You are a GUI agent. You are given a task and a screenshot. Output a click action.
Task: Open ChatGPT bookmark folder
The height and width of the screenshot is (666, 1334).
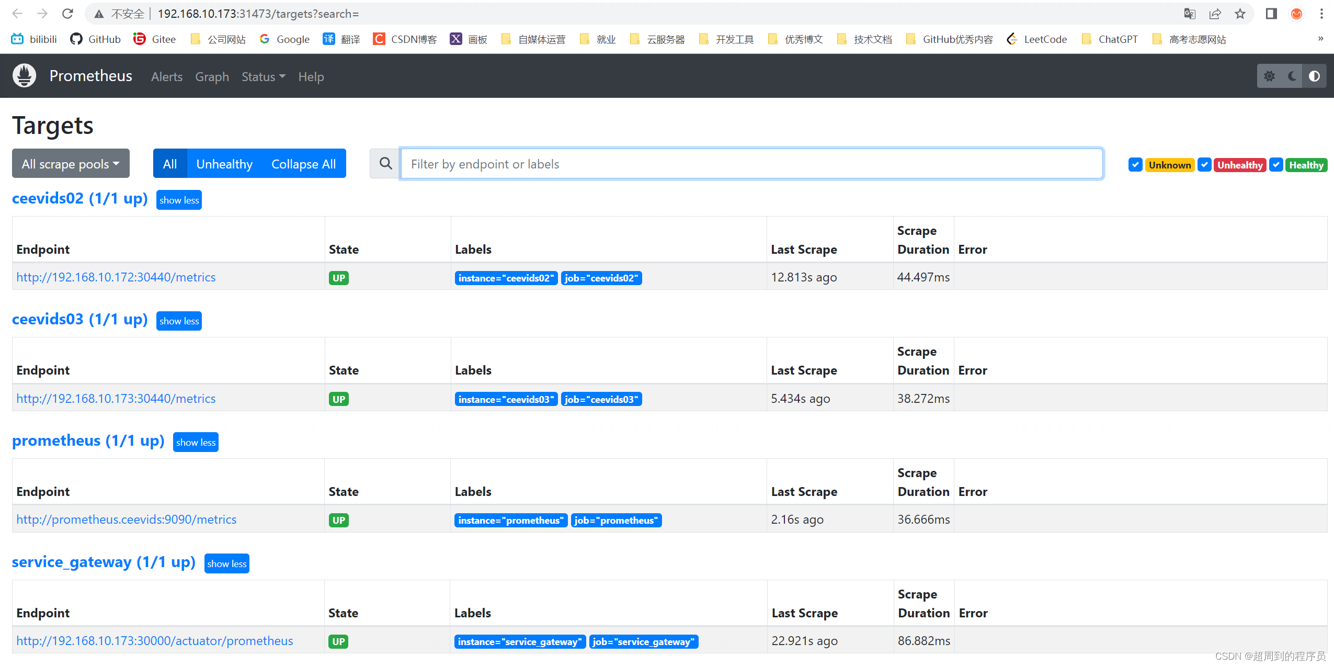(1109, 39)
